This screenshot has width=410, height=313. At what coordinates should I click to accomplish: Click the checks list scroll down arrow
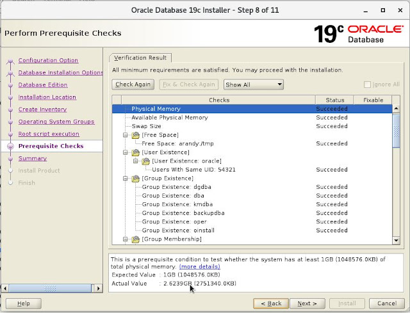[x=396, y=241]
